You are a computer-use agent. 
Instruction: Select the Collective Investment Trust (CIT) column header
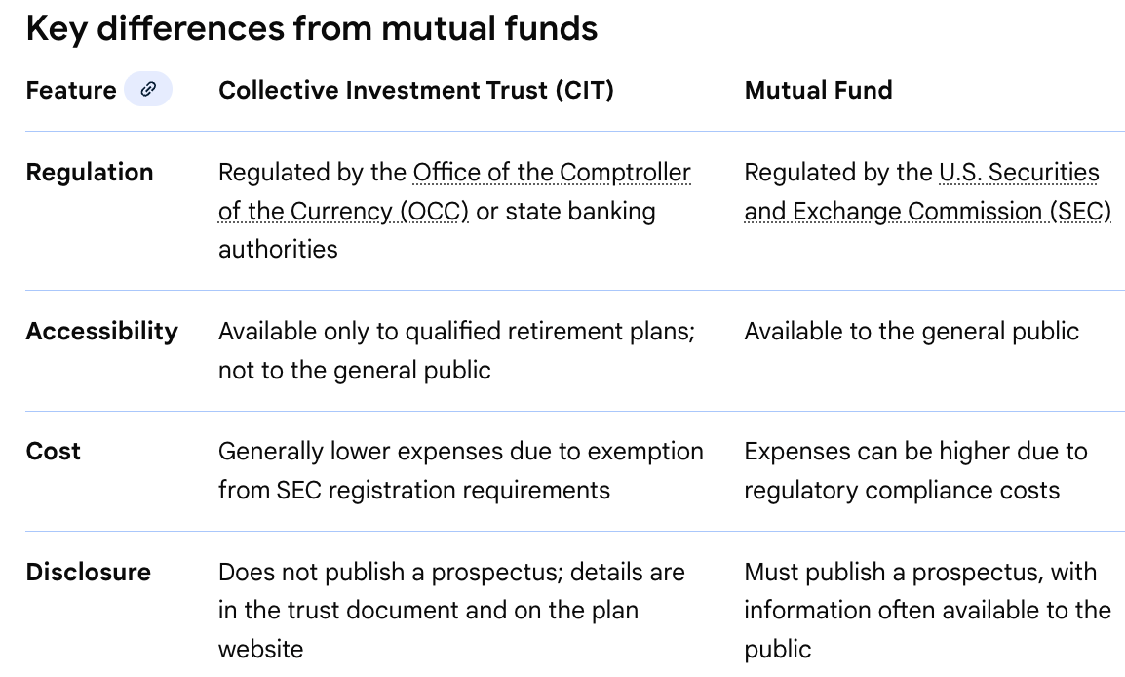[416, 91]
